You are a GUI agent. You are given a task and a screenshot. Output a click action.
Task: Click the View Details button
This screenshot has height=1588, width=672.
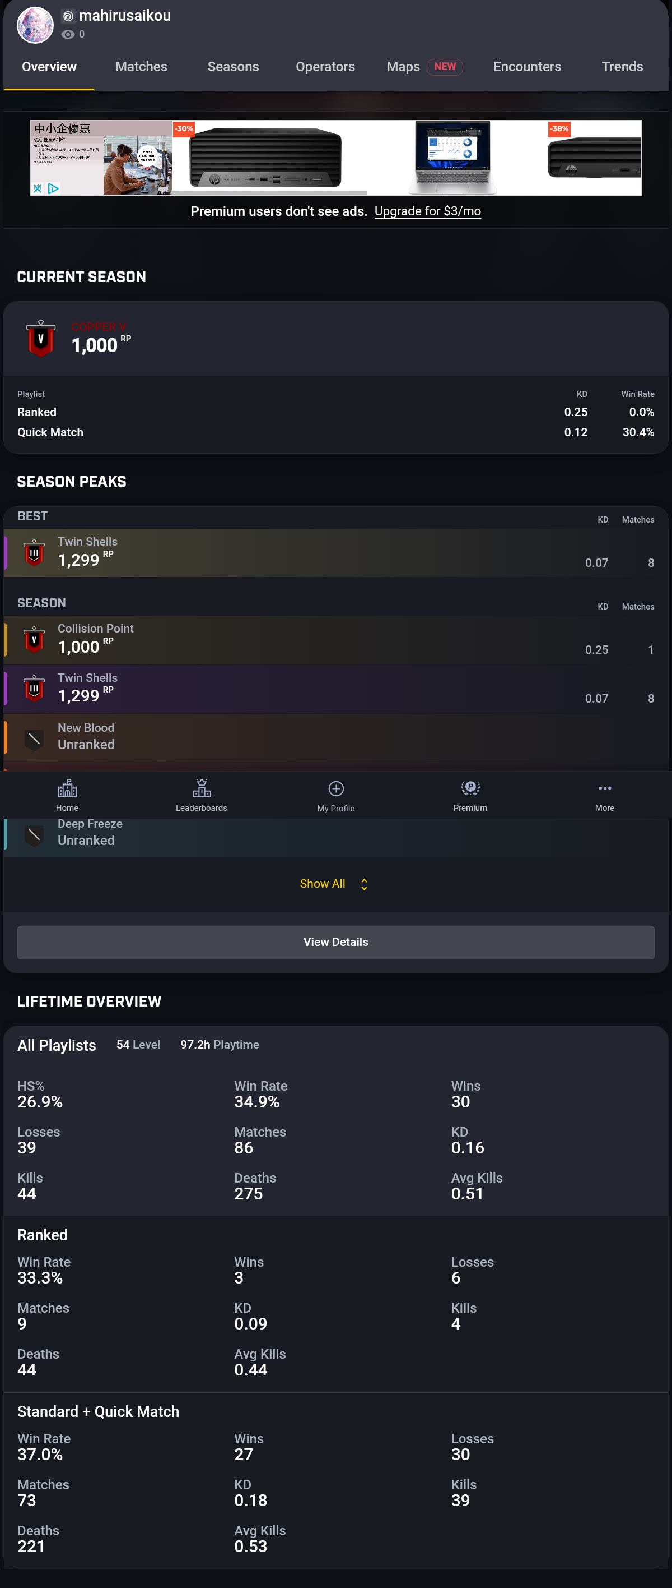click(336, 942)
